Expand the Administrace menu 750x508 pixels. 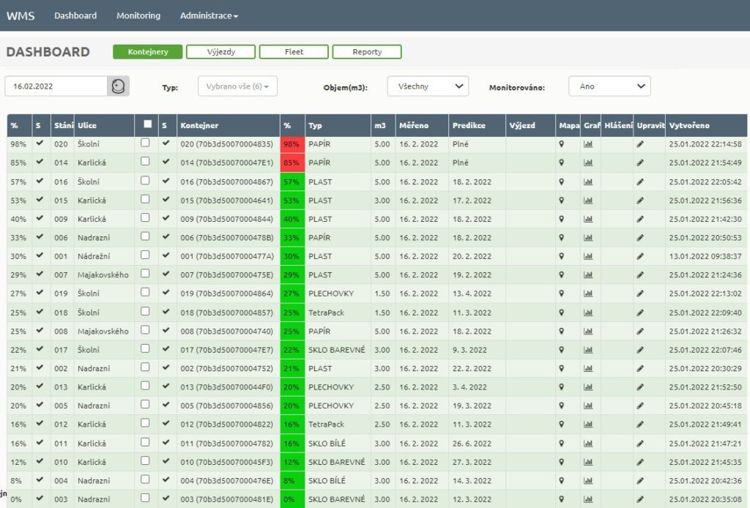tap(209, 16)
